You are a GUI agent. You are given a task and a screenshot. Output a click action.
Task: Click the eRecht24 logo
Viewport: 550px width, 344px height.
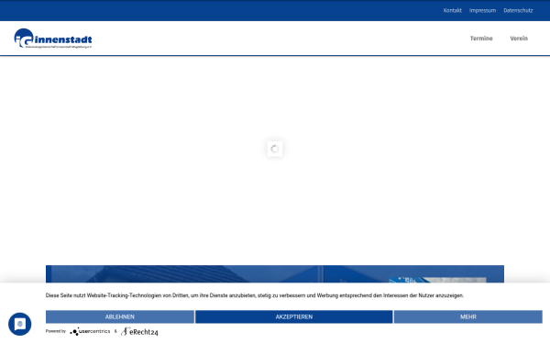pyautogui.click(x=139, y=331)
